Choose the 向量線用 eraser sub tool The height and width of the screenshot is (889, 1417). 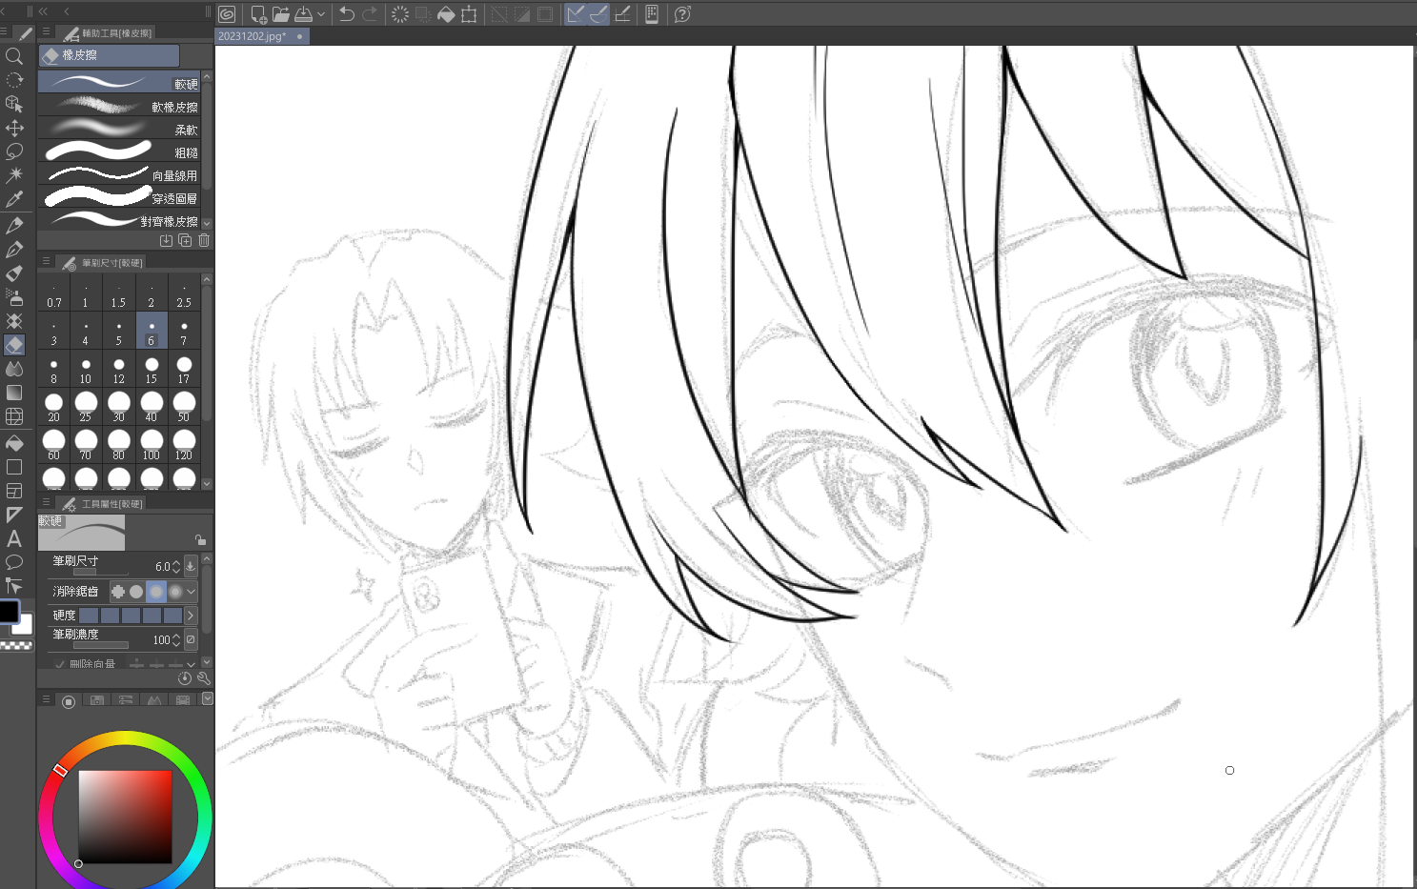(119, 175)
